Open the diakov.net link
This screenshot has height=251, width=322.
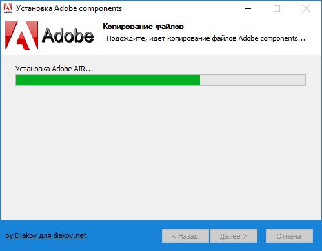pyautogui.click(x=46, y=235)
